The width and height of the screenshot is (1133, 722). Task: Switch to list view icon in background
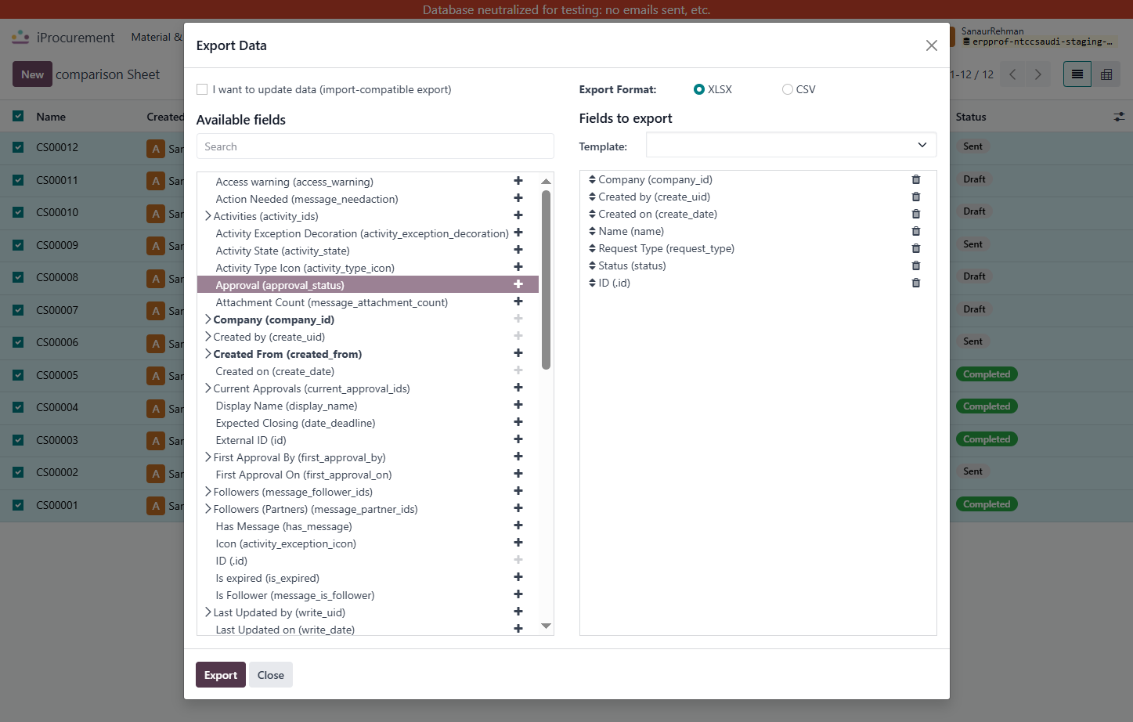coord(1077,74)
